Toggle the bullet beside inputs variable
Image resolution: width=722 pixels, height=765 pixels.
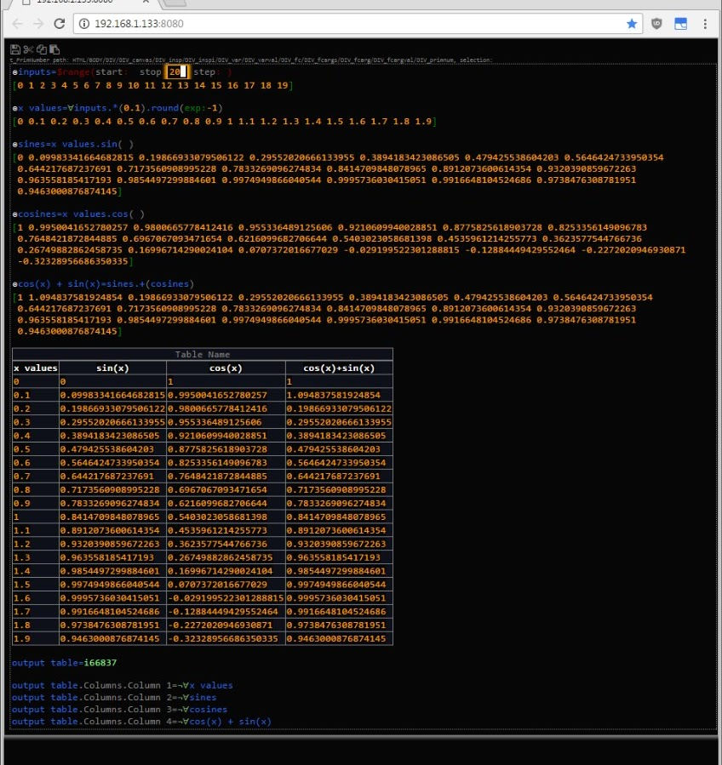point(14,73)
